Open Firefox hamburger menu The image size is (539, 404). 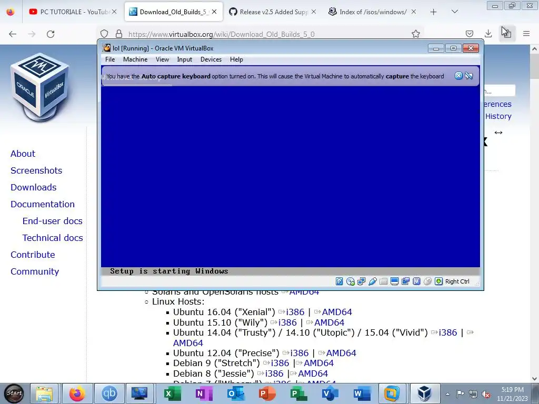526,34
